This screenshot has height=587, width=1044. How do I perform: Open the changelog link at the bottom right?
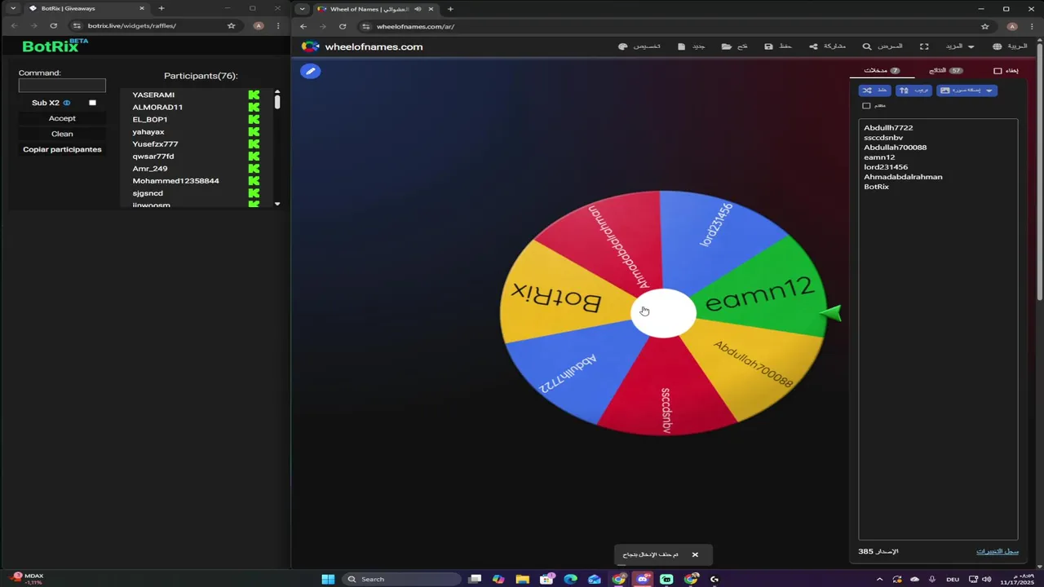[x=998, y=552]
